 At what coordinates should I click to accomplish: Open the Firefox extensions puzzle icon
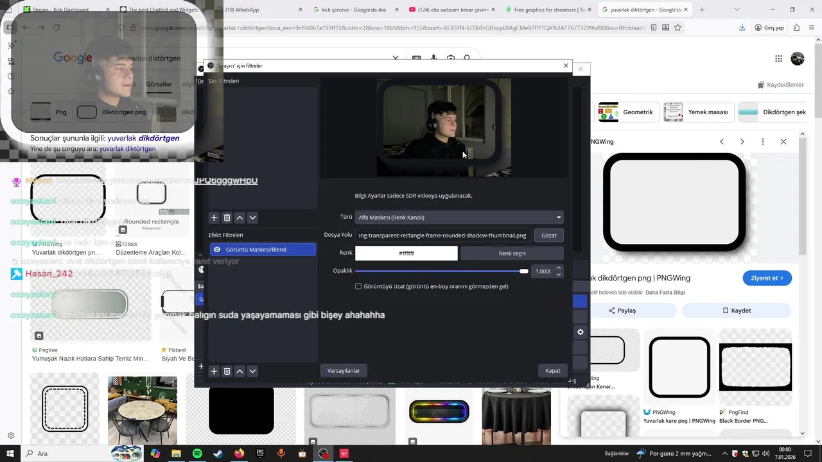point(796,28)
